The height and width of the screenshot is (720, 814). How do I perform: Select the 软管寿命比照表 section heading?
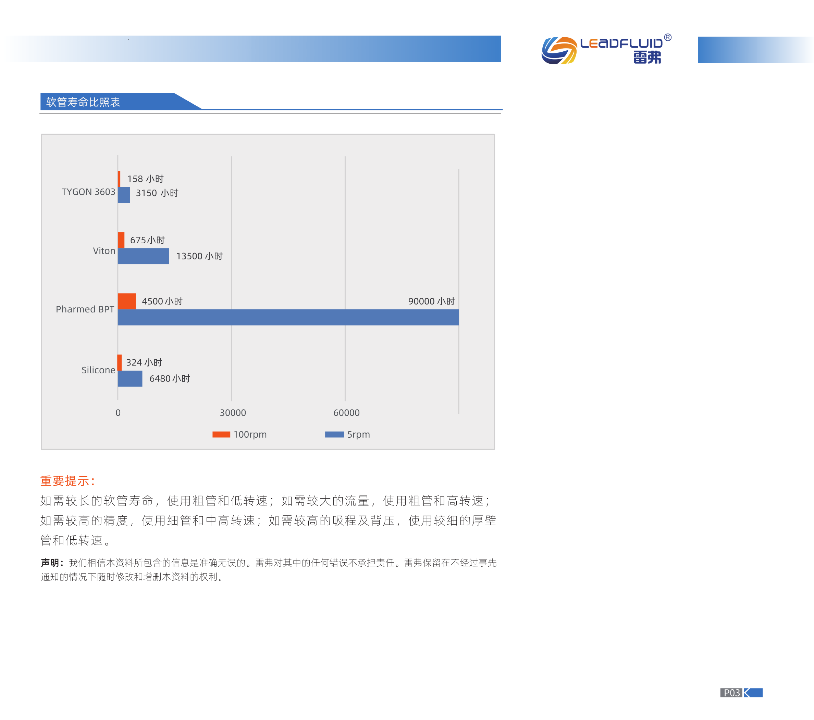[83, 102]
